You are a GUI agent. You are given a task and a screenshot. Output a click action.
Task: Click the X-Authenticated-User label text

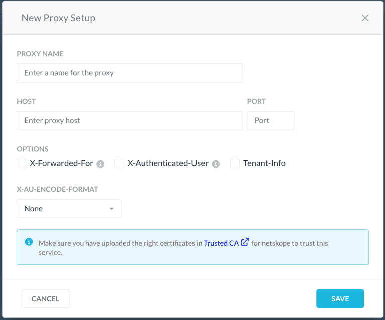coord(168,163)
